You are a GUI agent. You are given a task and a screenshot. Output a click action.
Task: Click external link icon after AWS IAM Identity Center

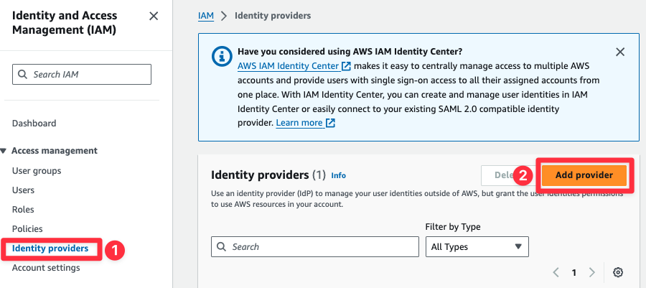click(x=346, y=66)
